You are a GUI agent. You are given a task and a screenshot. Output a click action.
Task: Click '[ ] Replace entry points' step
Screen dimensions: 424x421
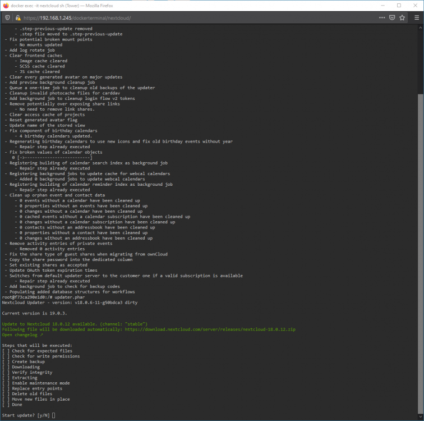pyautogui.click(x=32, y=388)
